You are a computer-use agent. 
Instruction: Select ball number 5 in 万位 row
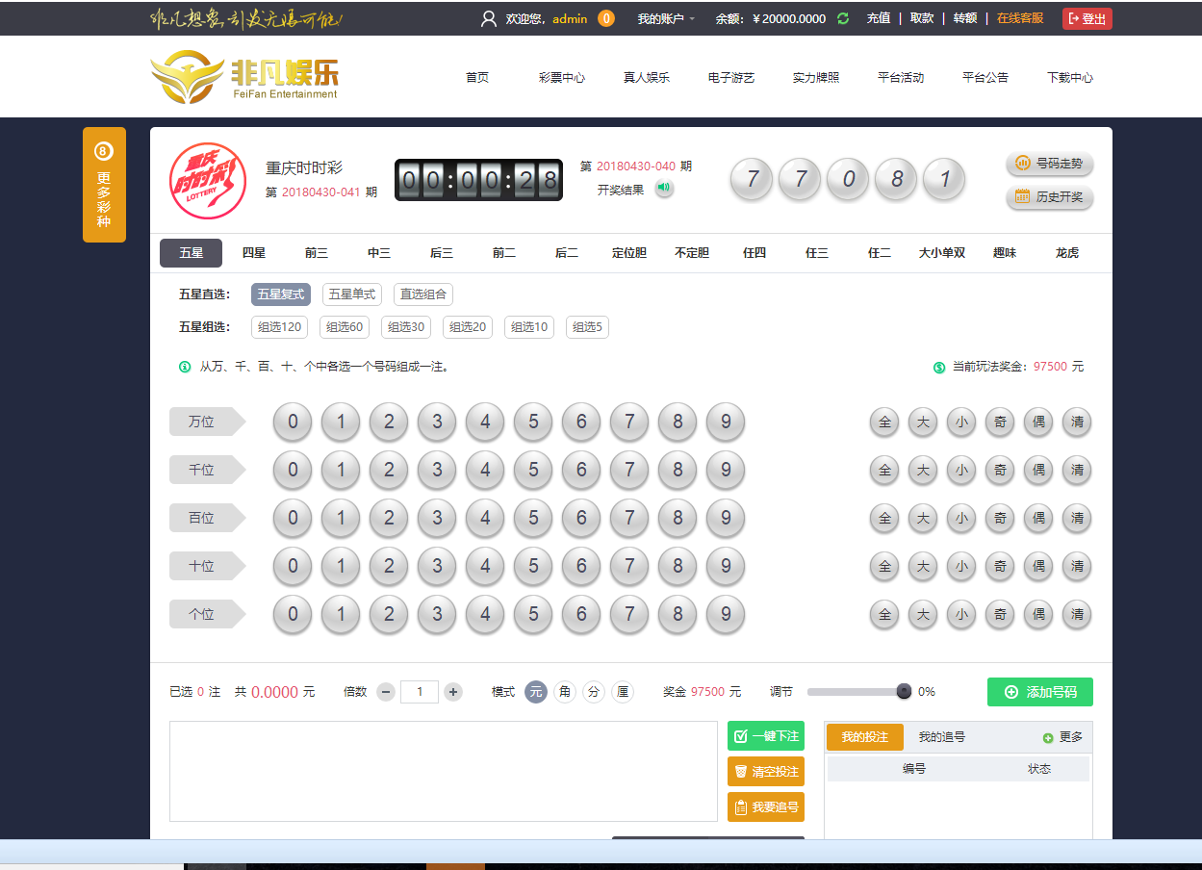[533, 422]
